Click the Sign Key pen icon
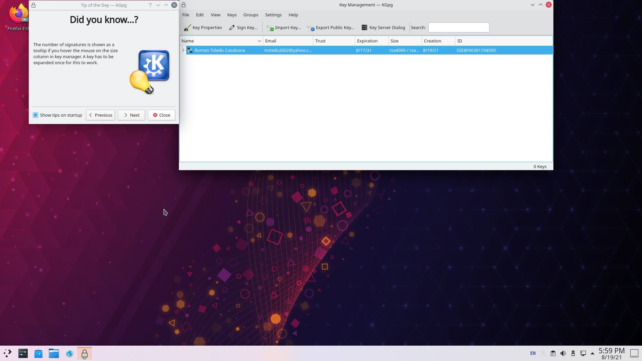The image size is (642, 361). pyautogui.click(x=232, y=28)
